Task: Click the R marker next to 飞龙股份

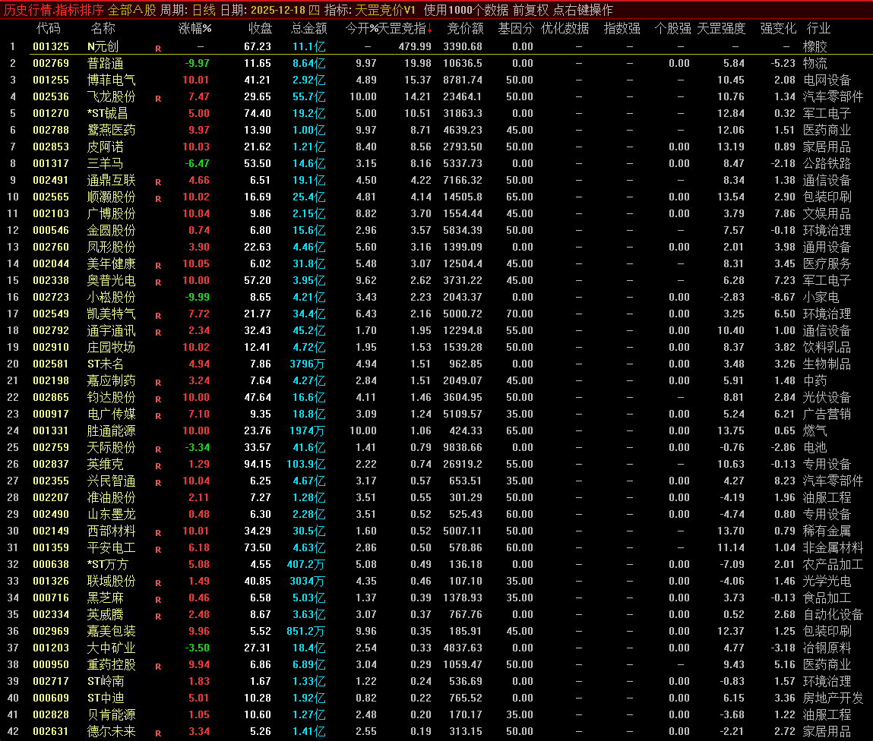Action: coord(158,98)
